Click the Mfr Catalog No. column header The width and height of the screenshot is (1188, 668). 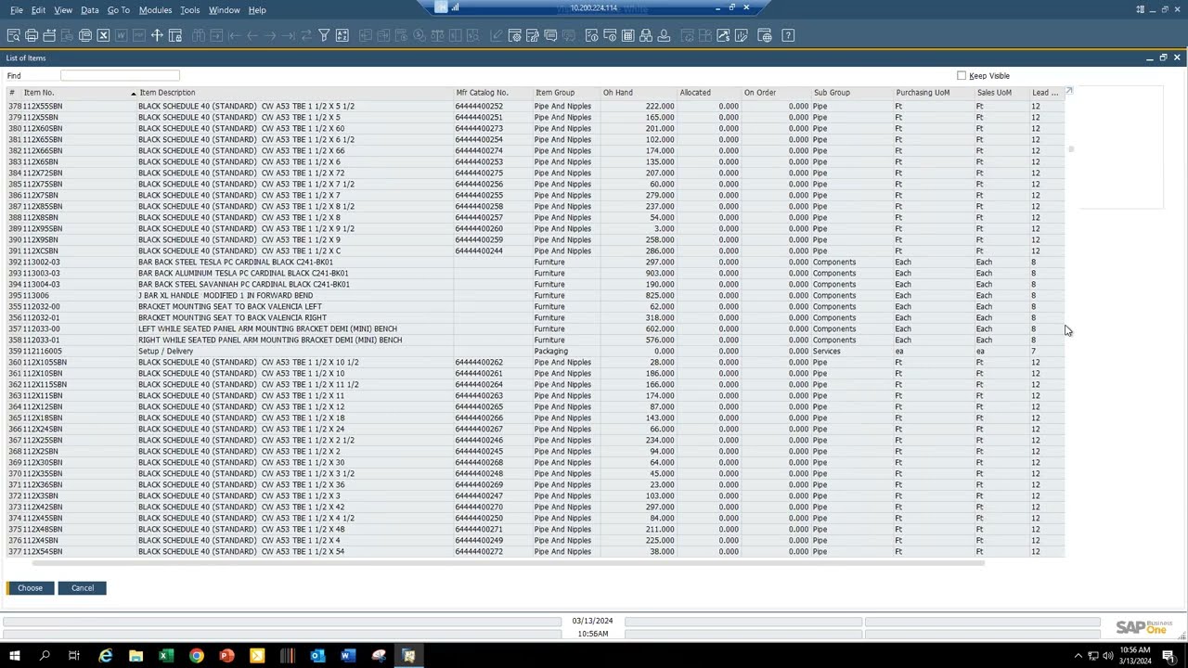tap(482, 93)
